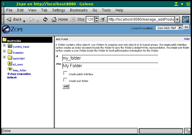Image resolution: width=192 pixels, height=135 pixels.
Task: Open the temp_folder link
Action: point(20,70)
